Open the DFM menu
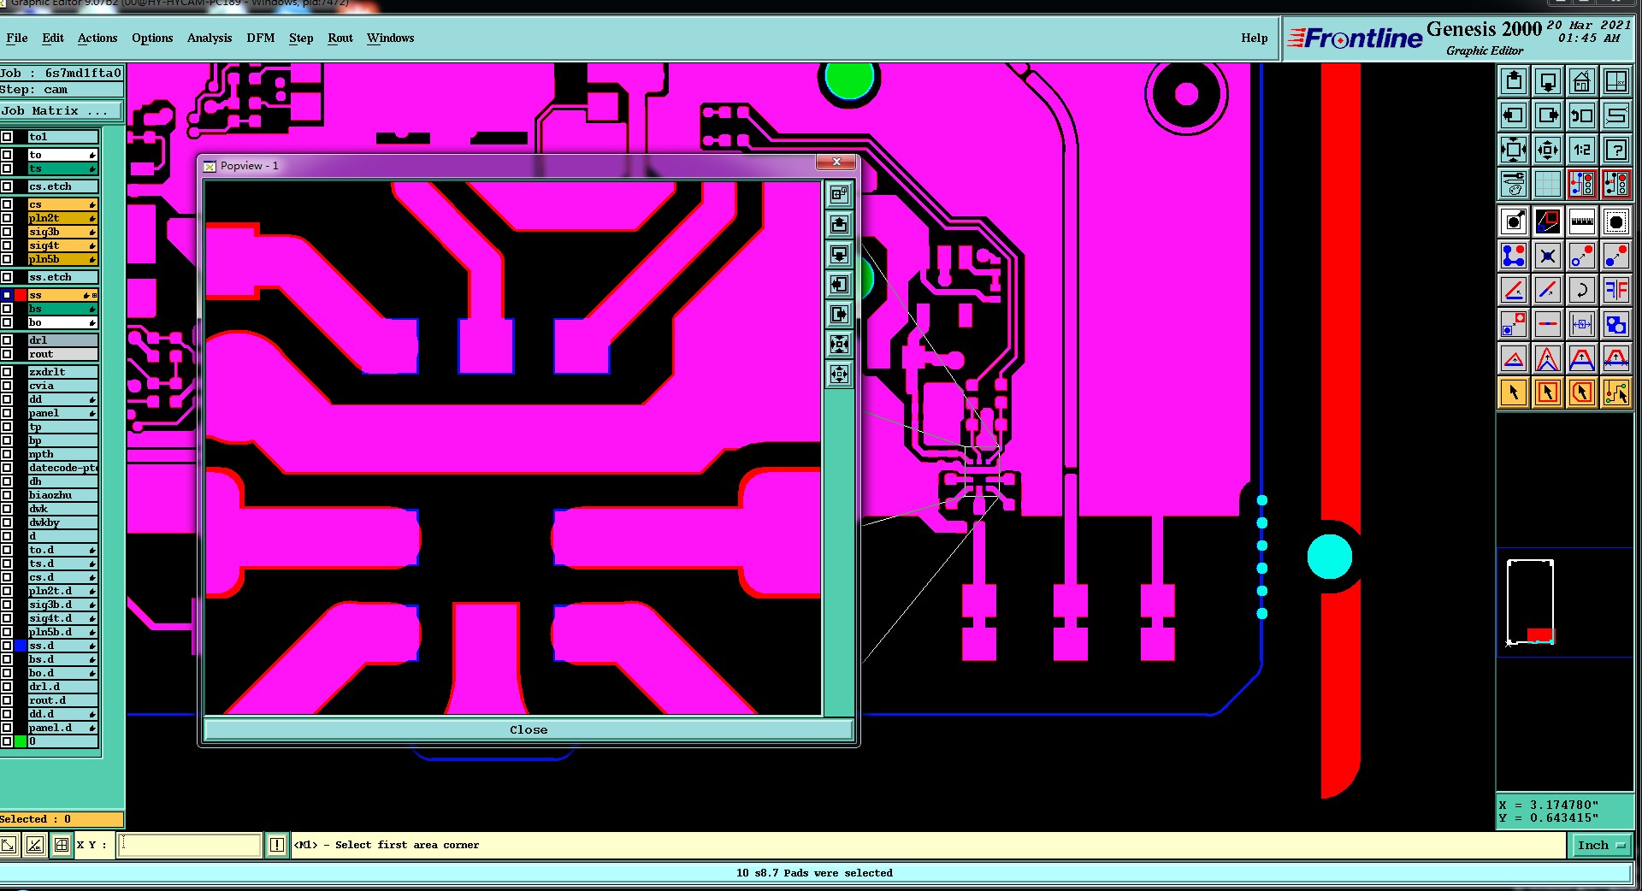The image size is (1642, 891). 261,38
